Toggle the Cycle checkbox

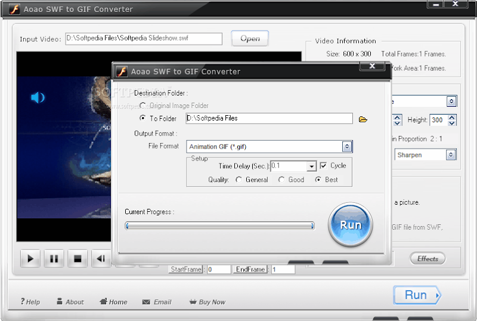[324, 166]
